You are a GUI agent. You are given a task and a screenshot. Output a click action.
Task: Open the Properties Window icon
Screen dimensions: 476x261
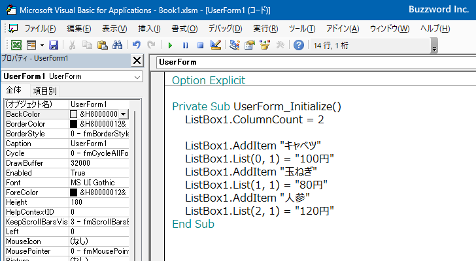click(250, 46)
